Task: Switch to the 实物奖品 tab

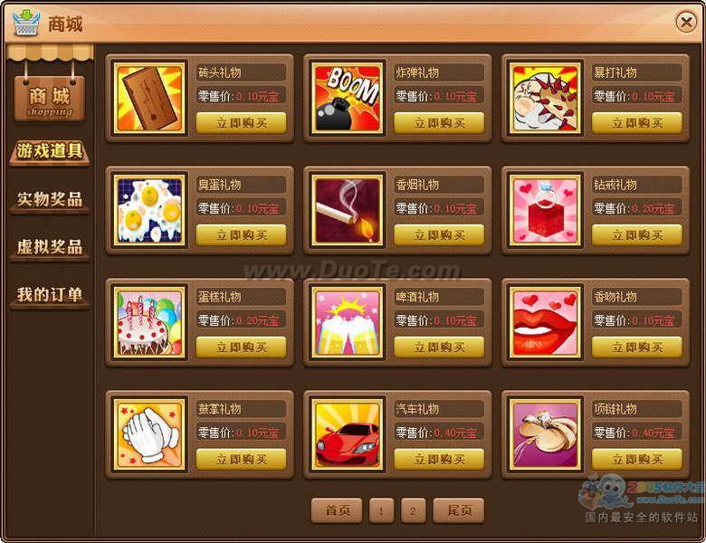Action: 50,199
